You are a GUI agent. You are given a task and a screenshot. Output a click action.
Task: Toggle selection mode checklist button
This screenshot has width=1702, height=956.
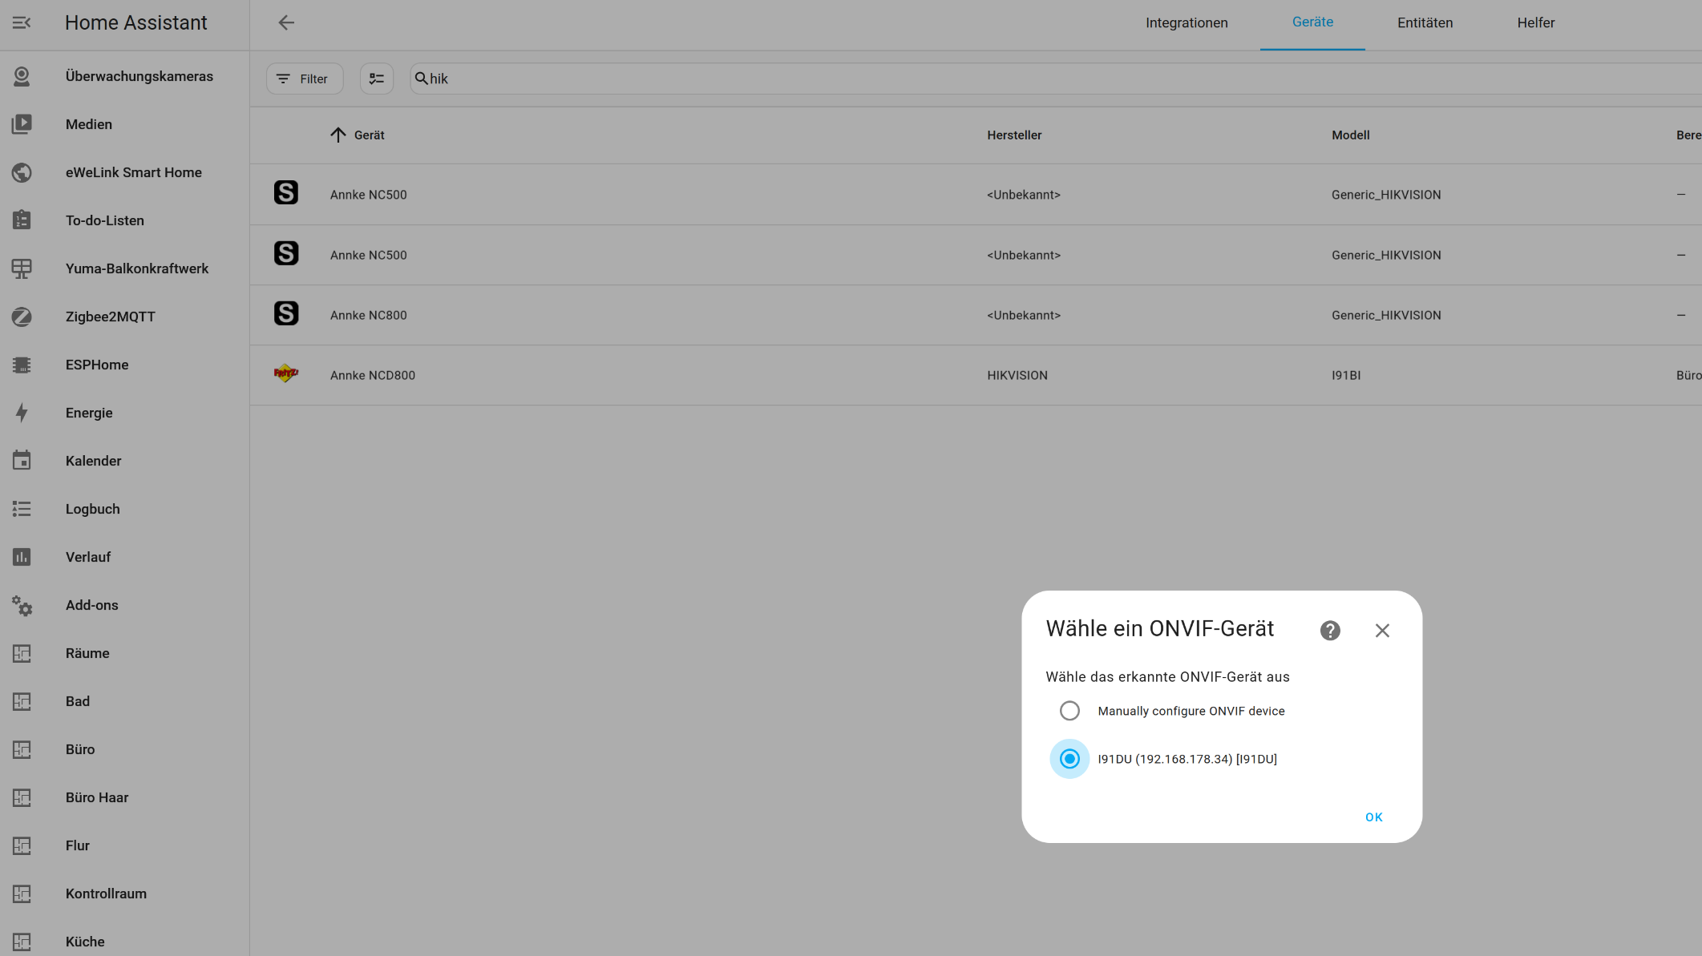377,79
